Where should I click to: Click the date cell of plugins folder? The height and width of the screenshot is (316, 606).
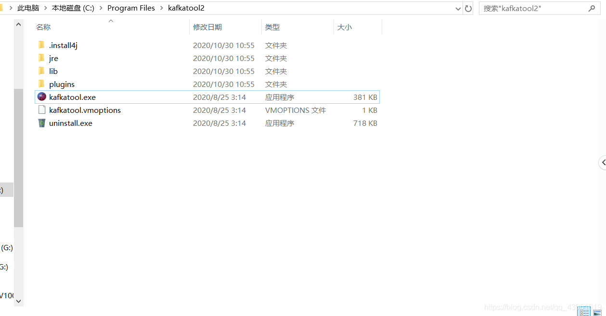pyautogui.click(x=224, y=84)
